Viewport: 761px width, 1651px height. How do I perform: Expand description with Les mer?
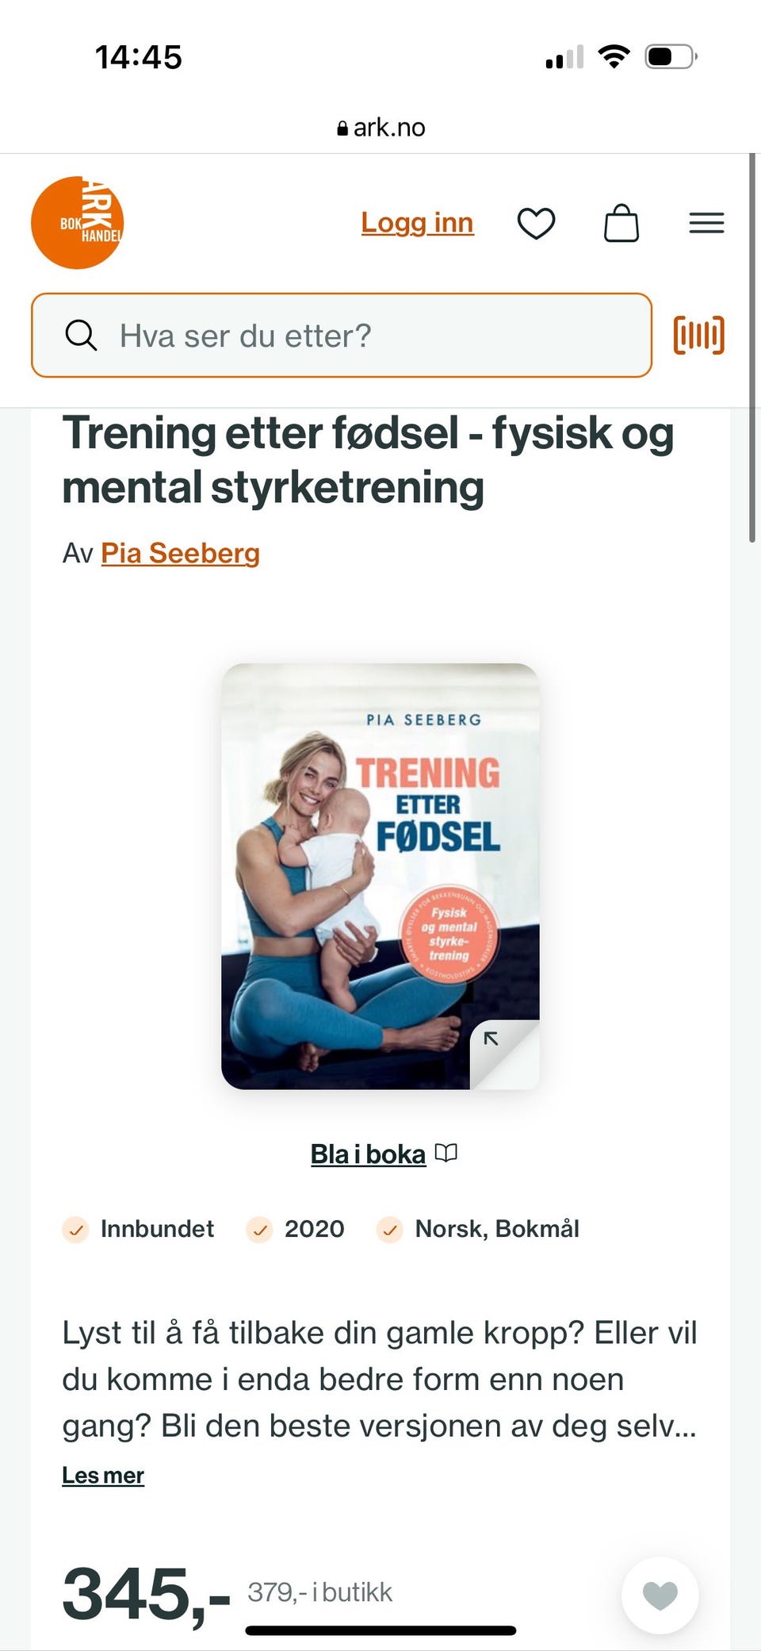pos(103,1476)
